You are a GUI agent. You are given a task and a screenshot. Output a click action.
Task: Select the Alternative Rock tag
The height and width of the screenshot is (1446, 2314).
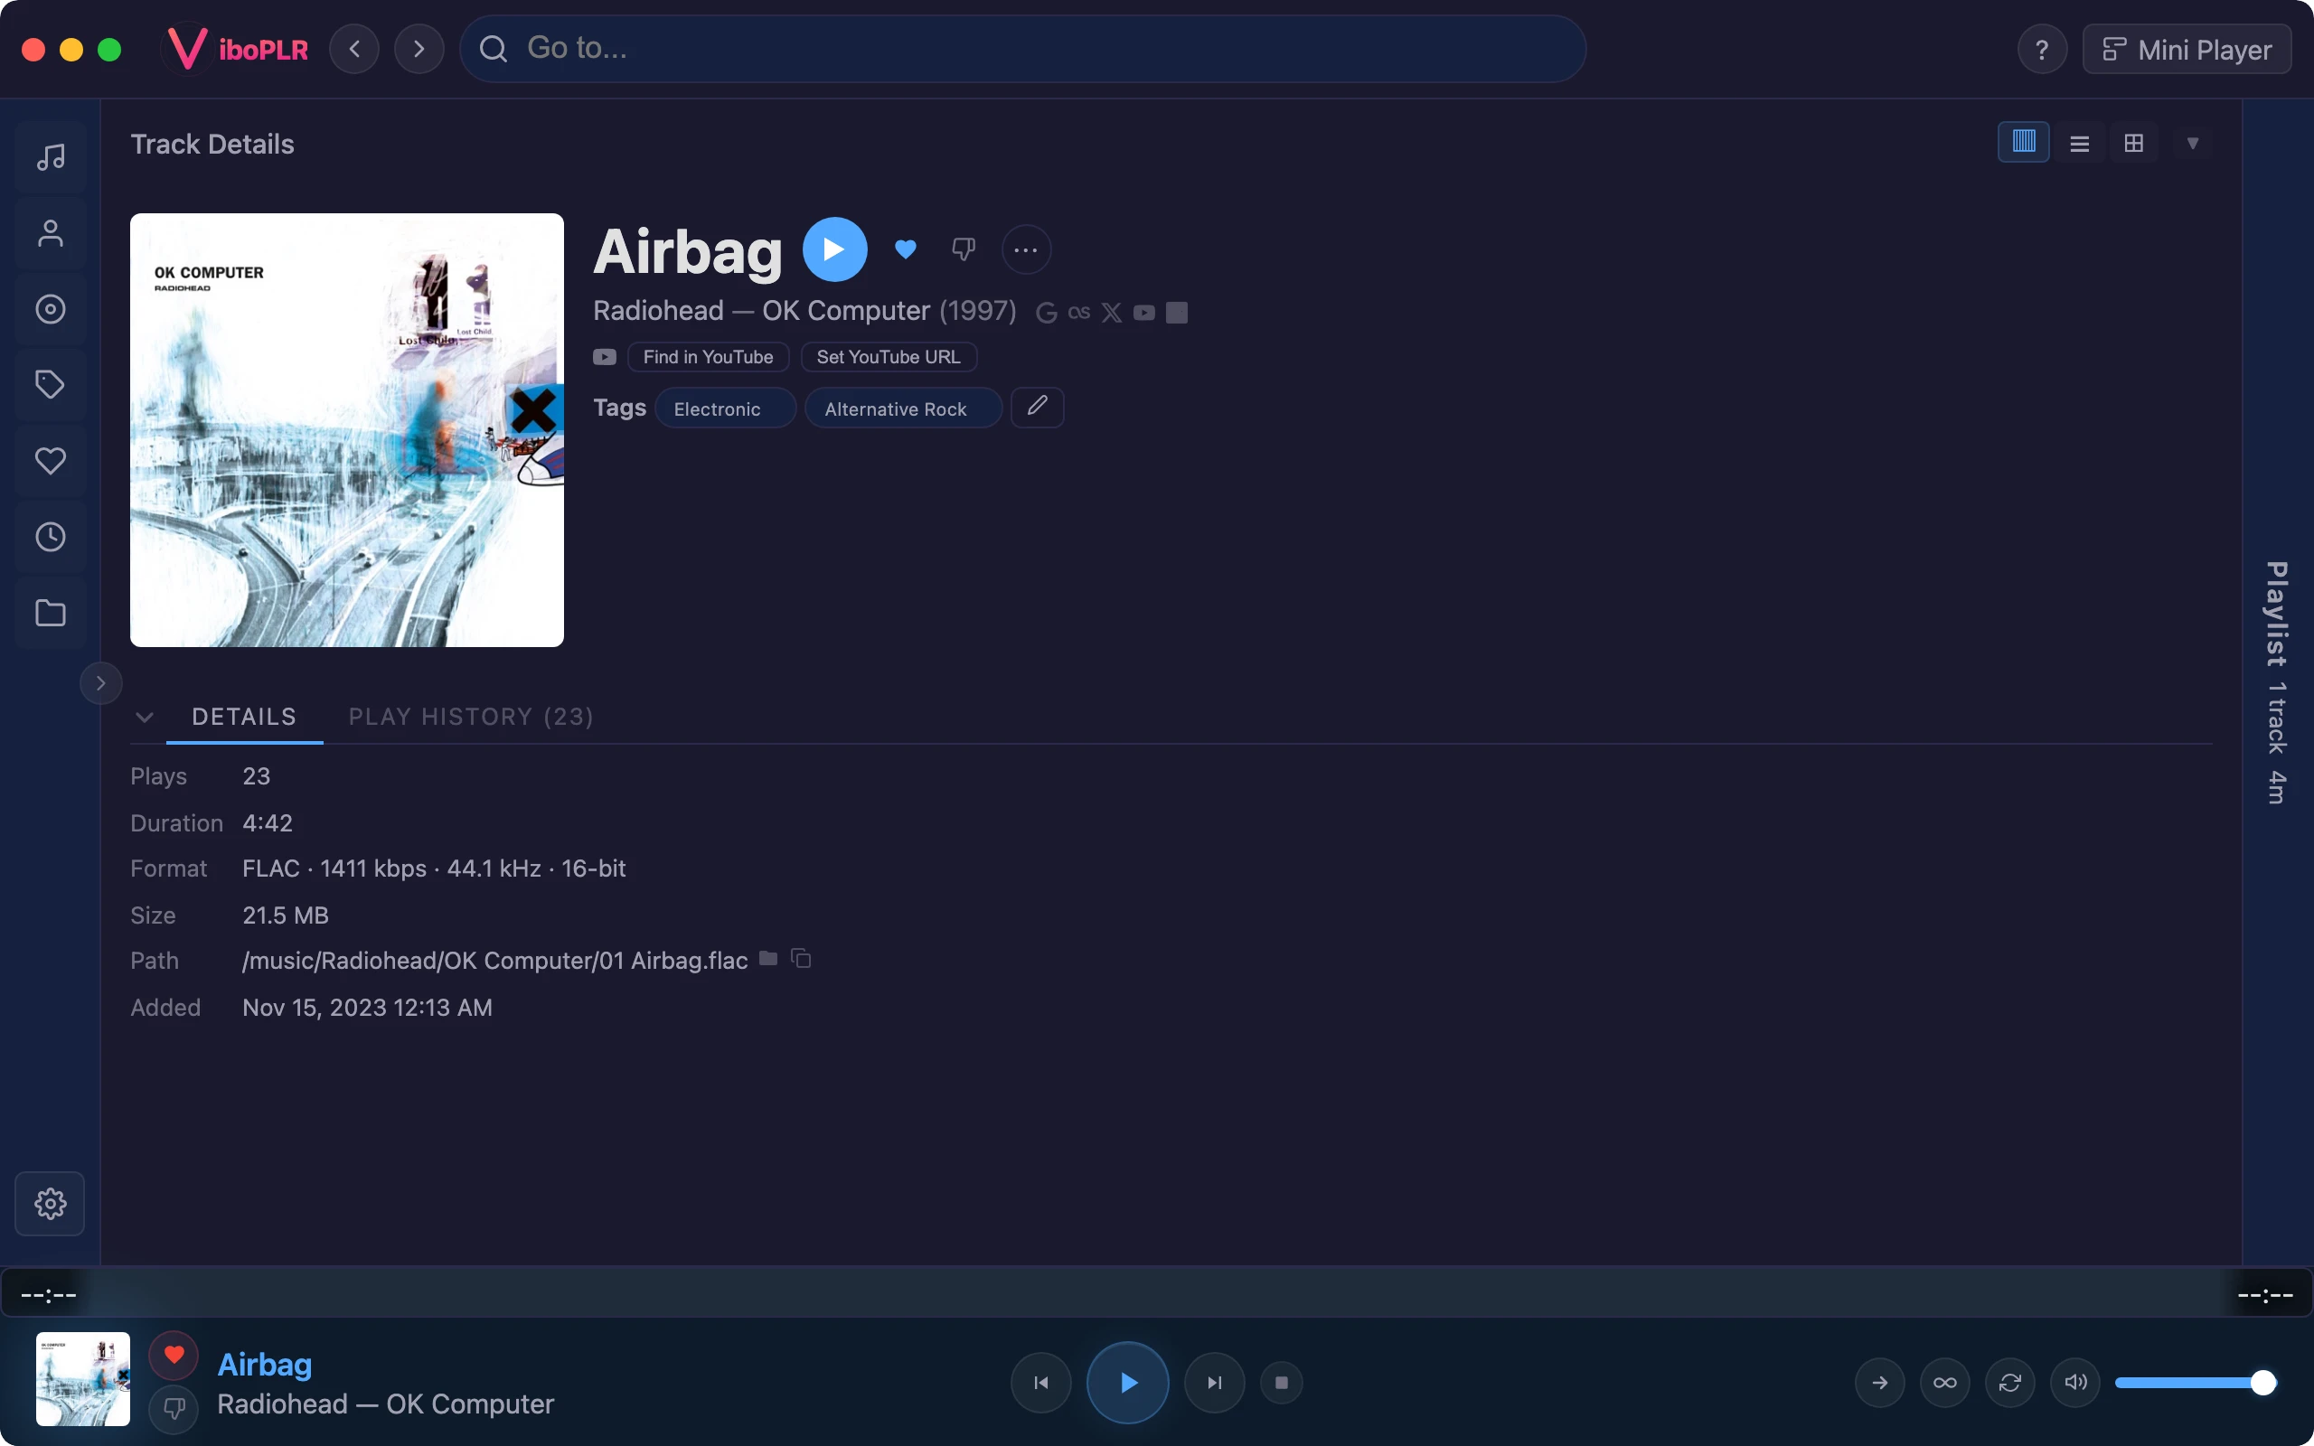pos(903,408)
